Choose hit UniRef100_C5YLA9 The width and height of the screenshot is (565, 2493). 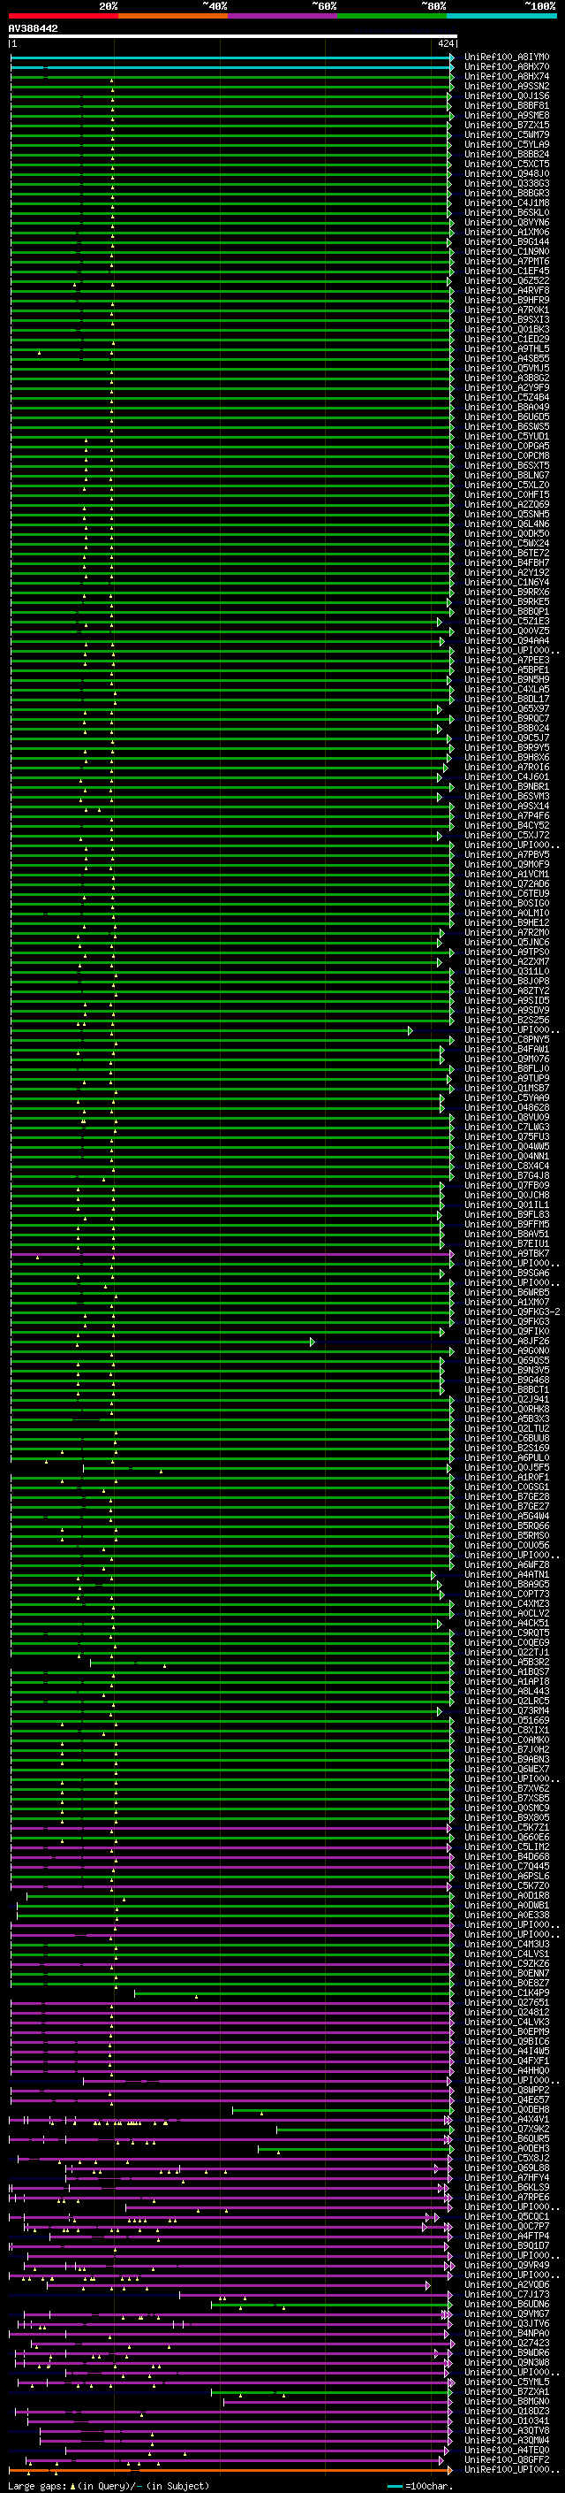click(x=507, y=144)
